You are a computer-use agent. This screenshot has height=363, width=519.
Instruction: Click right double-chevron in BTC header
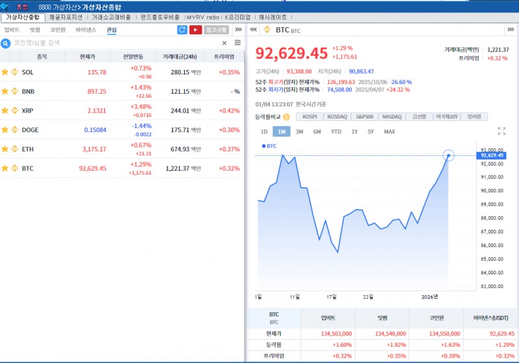pyautogui.click(x=511, y=30)
